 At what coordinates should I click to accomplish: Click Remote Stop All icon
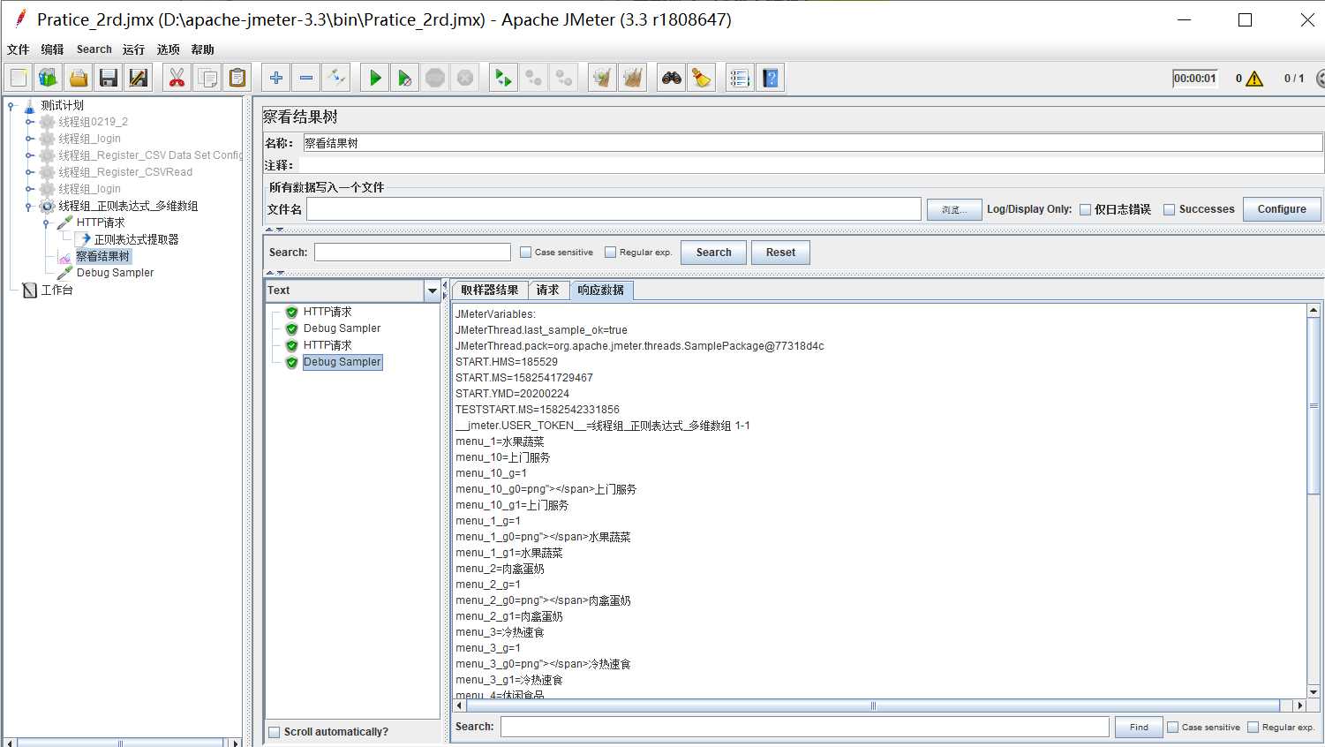(x=534, y=78)
